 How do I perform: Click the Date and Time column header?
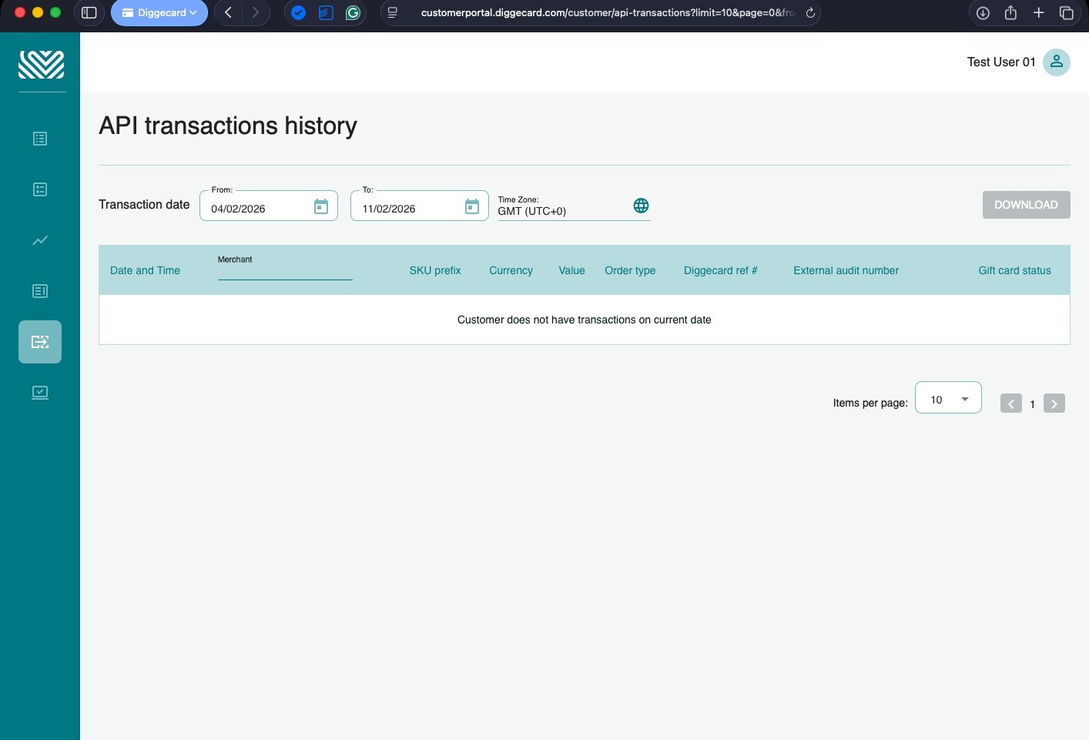click(145, 271)
